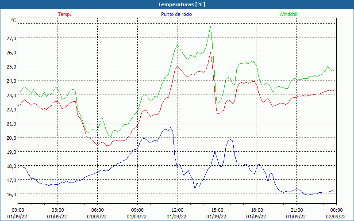Screen dimensions: 354x221
Task: Click the 16,0 y-axis value
Action: pos(12,194)
